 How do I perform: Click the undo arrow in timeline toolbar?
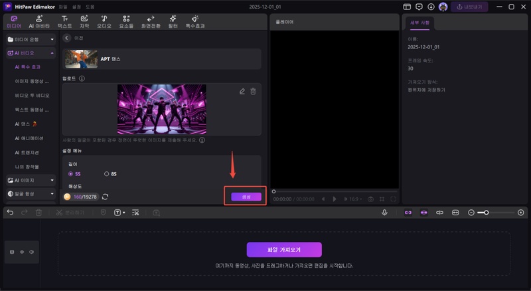10,213
